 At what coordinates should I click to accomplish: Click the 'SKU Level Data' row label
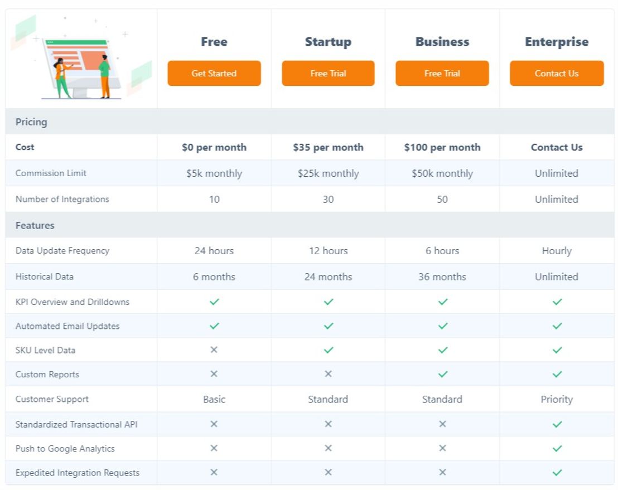click(45, 350)
